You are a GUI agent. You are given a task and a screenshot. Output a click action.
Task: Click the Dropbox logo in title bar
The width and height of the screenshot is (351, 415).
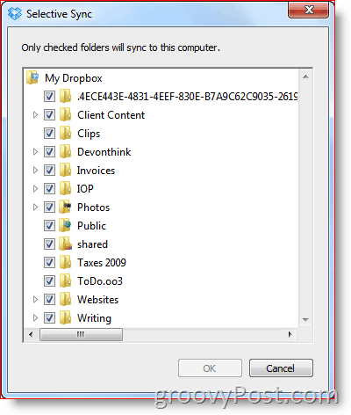[15, 13]
